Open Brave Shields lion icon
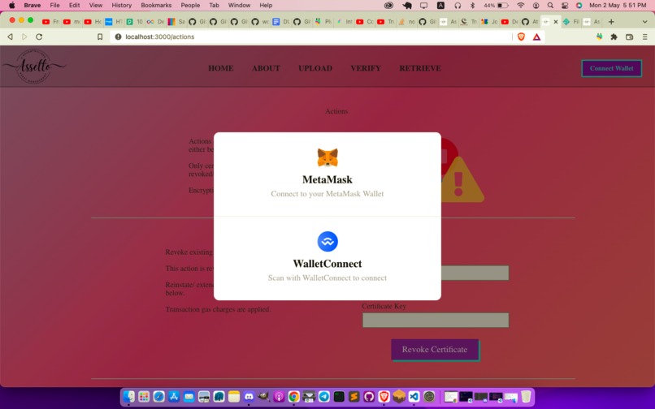Viewport: 655px width, 409px height. [x=521, y=37]
